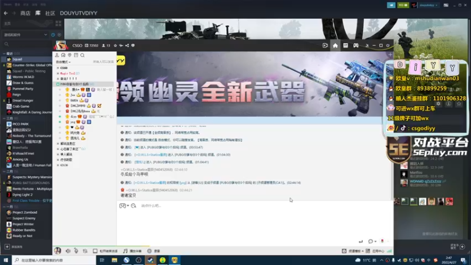Select Among Us in Steam library
The image size is (471, 265).
point(27,159)
